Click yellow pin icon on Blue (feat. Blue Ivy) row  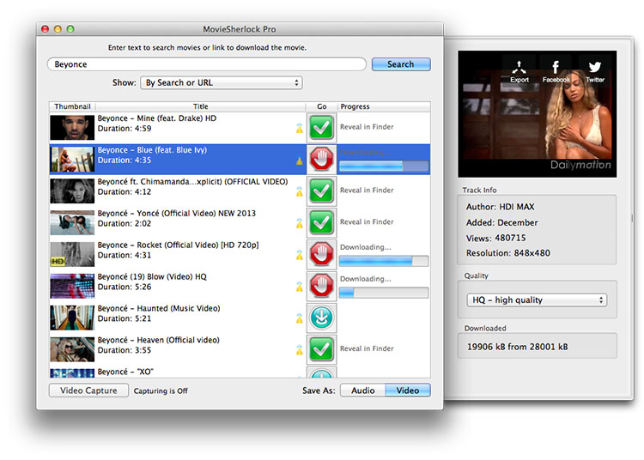(x=300, y=160)
